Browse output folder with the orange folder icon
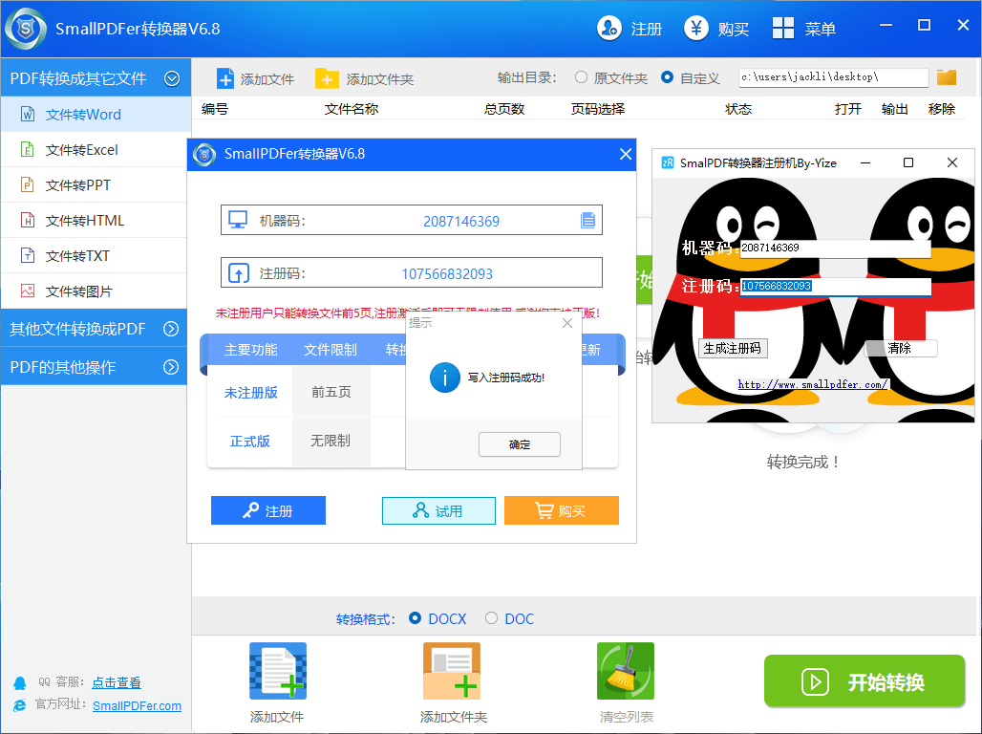Screen dimensions: 982x734 click(947, 77)
